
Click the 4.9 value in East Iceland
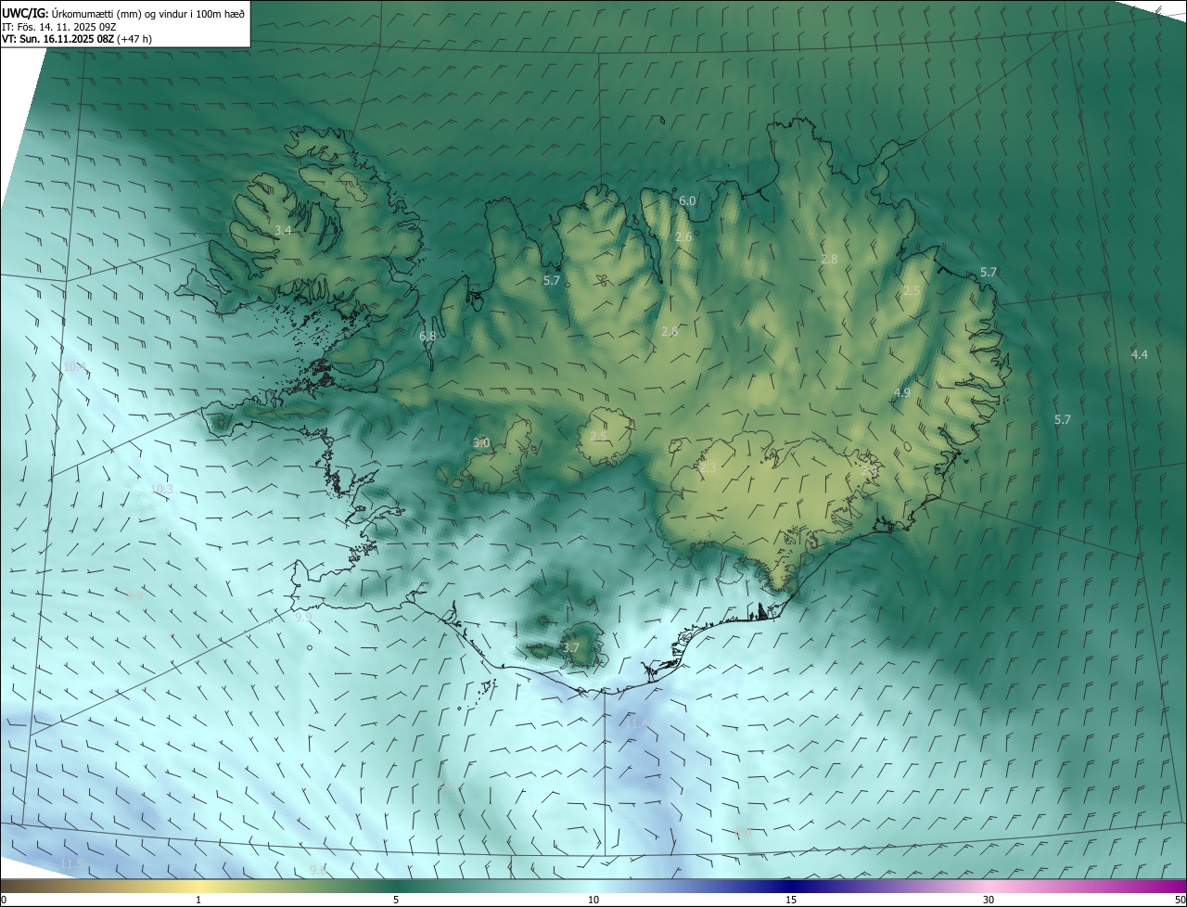coord(901,393)
